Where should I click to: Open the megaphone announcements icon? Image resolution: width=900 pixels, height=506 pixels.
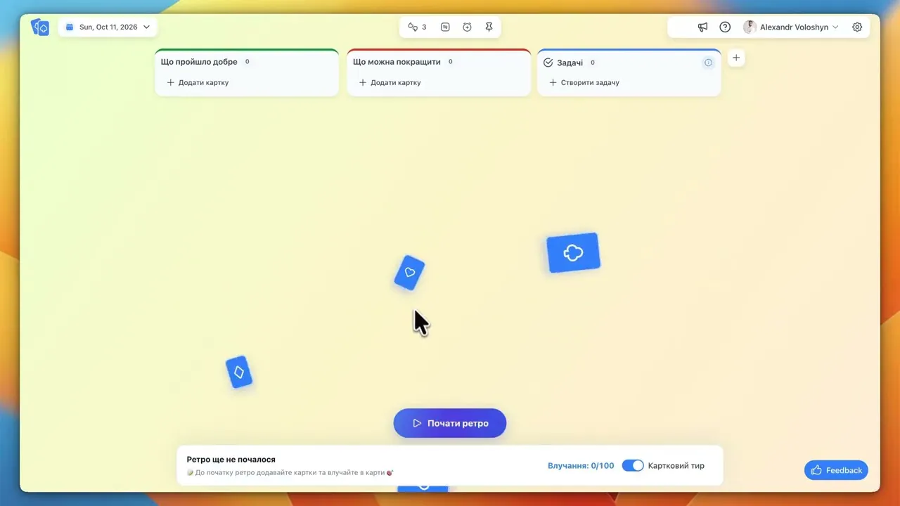tap(702, 27)
